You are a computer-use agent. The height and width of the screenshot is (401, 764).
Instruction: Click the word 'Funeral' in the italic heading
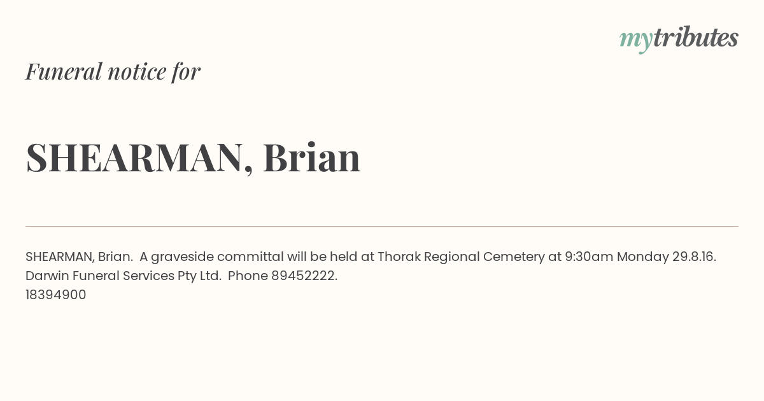click(64, 71)
